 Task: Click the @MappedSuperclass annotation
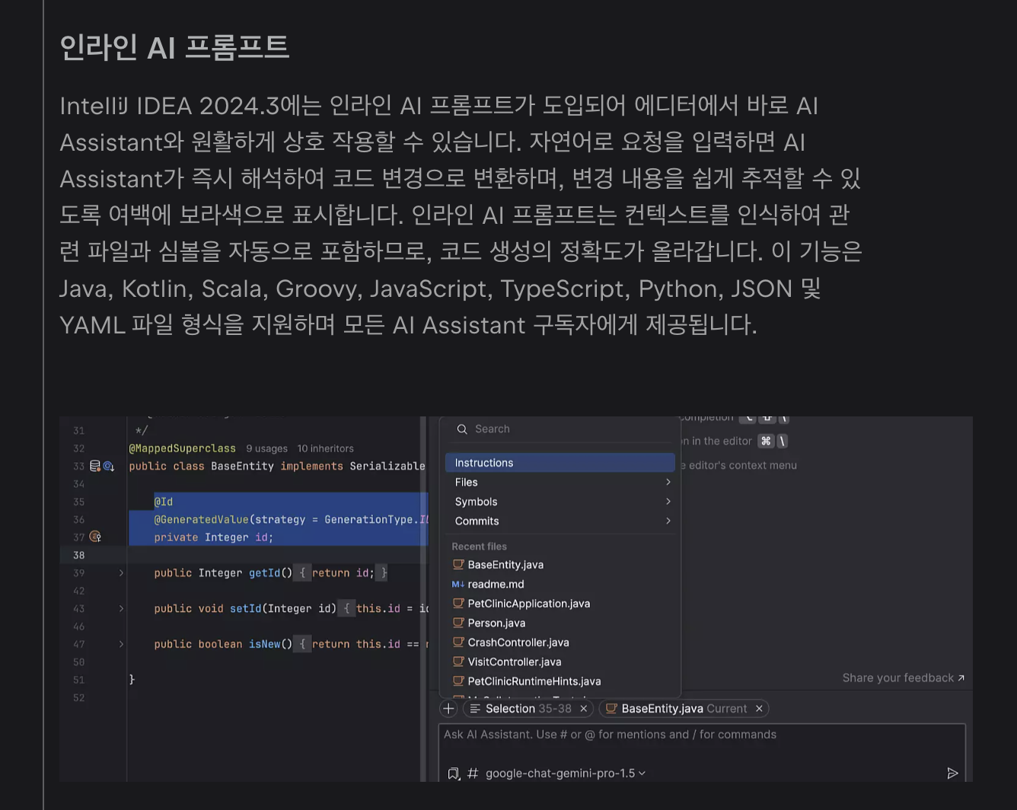(x=182, y=448)
